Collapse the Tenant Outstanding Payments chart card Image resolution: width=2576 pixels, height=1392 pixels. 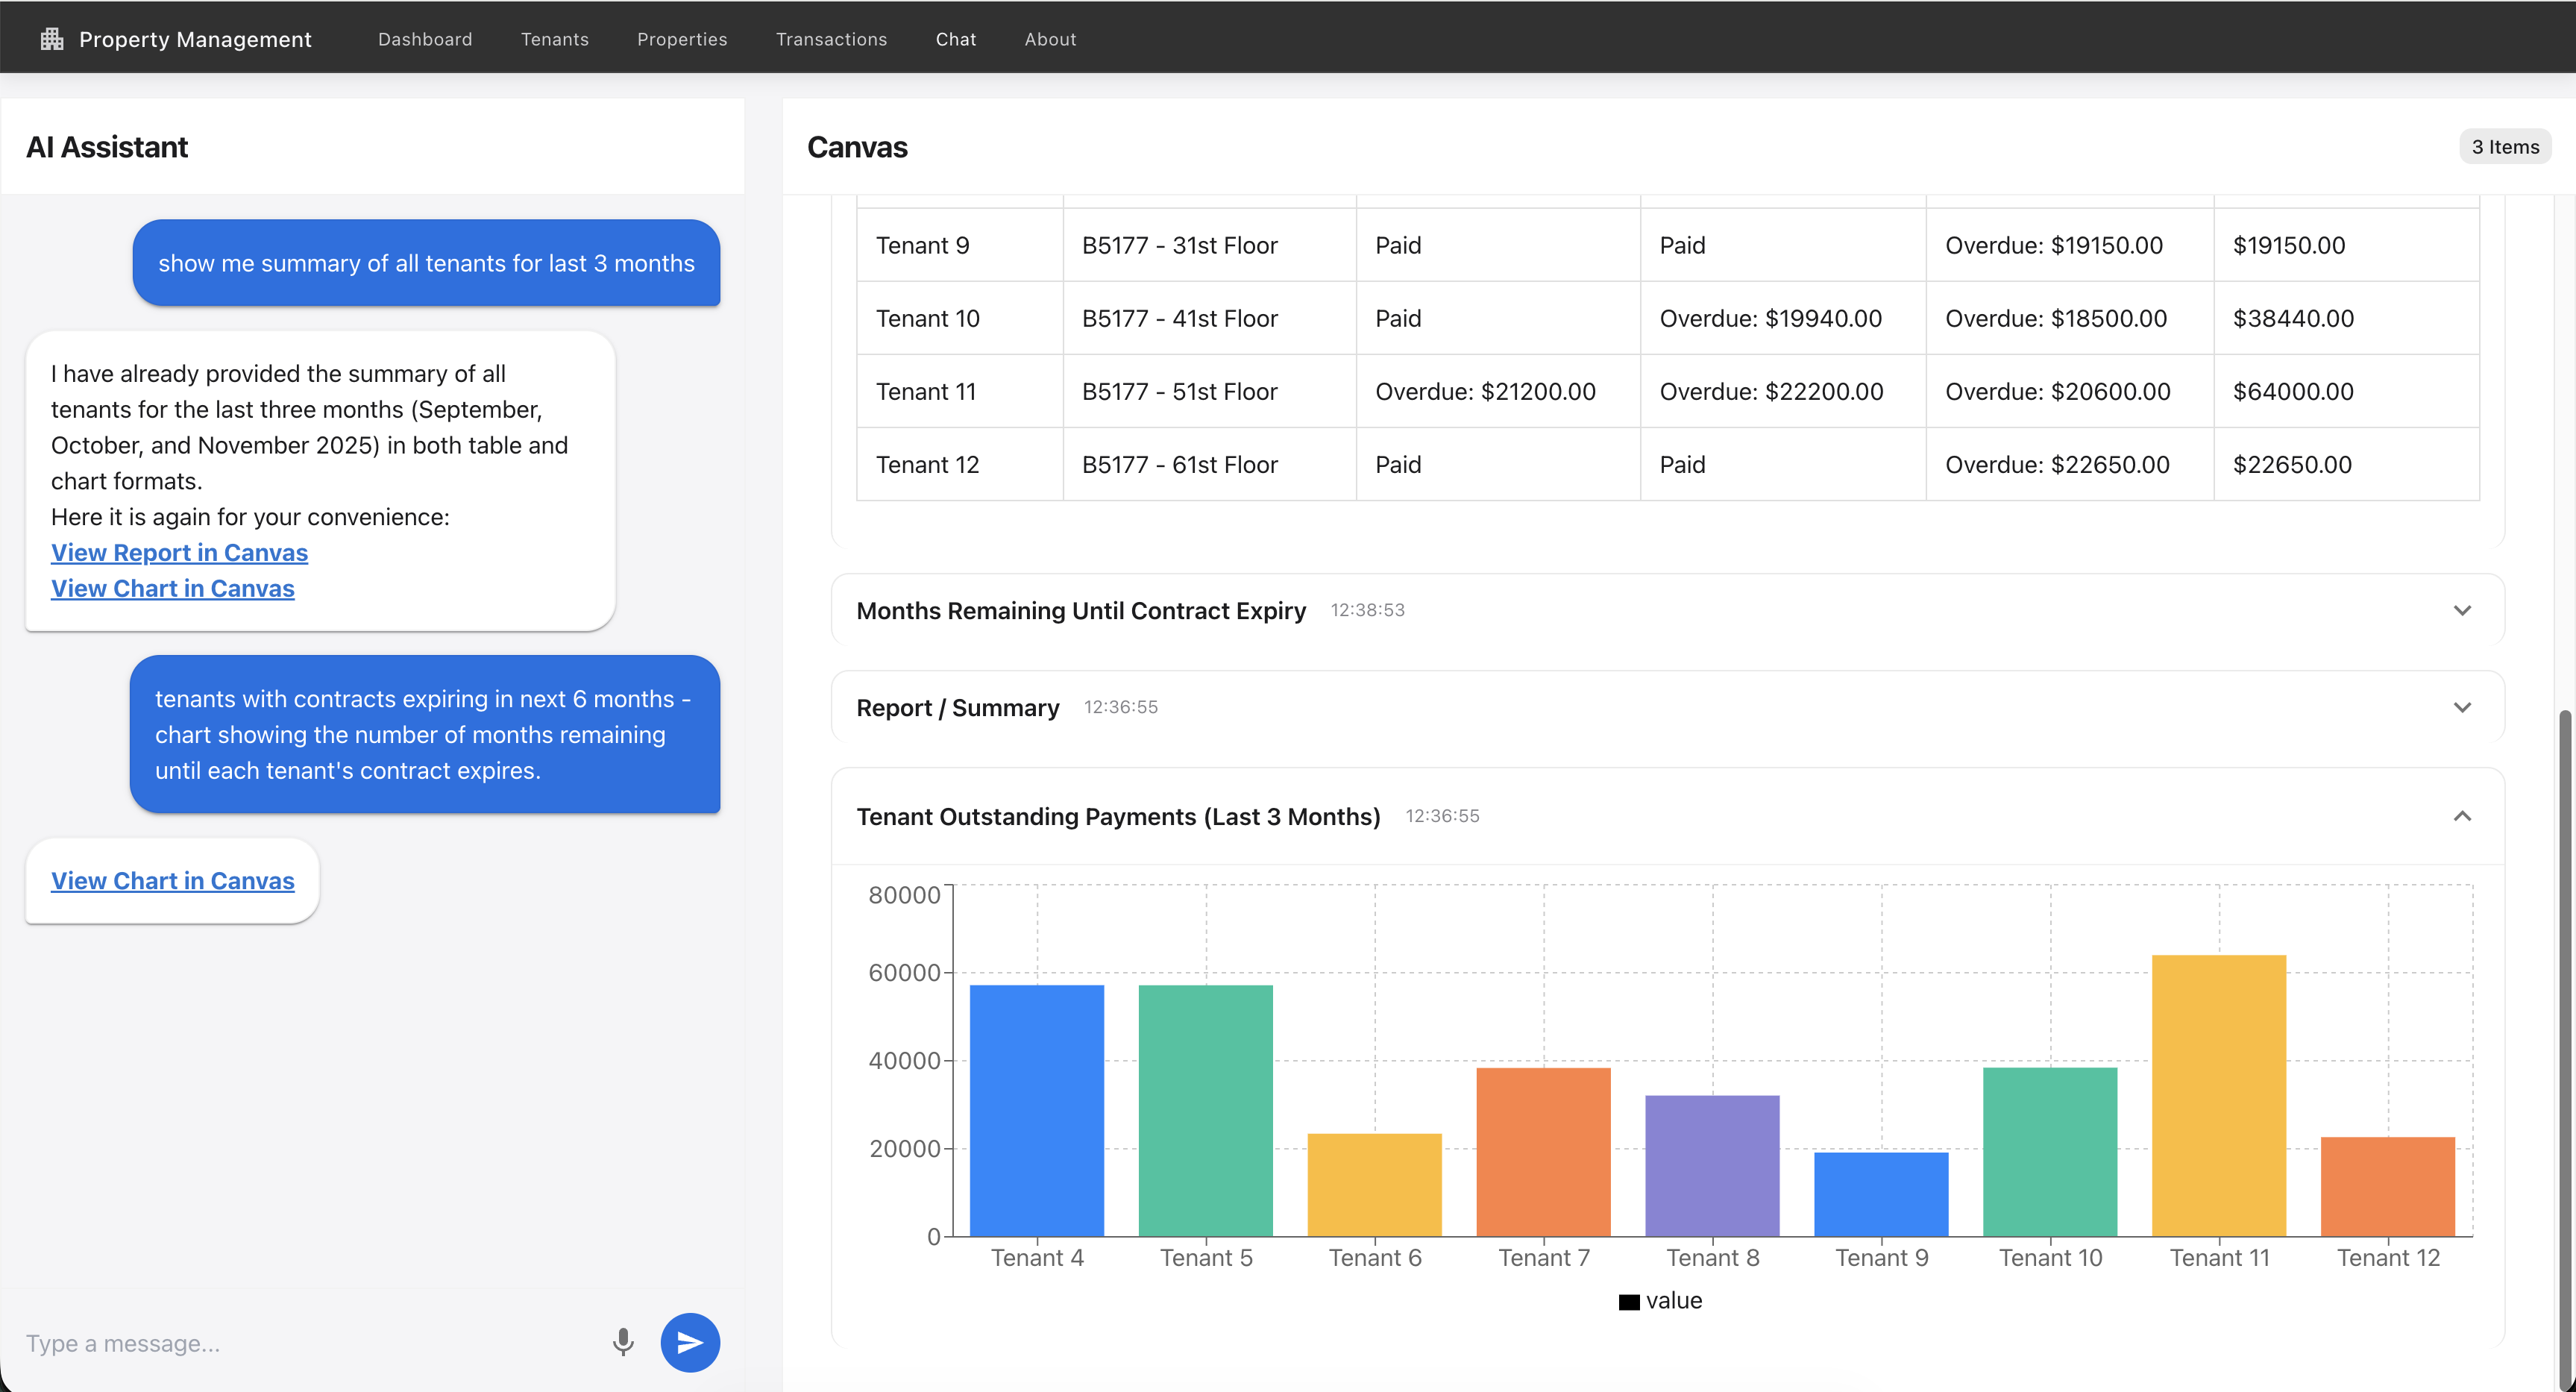(x=2463, y=816)
